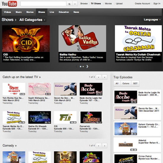Focus the YouTube search field
163x163 pixels.
(x=43, y=4)
